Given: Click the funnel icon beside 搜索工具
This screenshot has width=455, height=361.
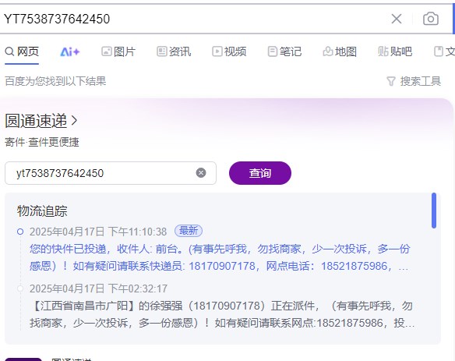Looking at the screenshot, I should (x=391, y=81).
